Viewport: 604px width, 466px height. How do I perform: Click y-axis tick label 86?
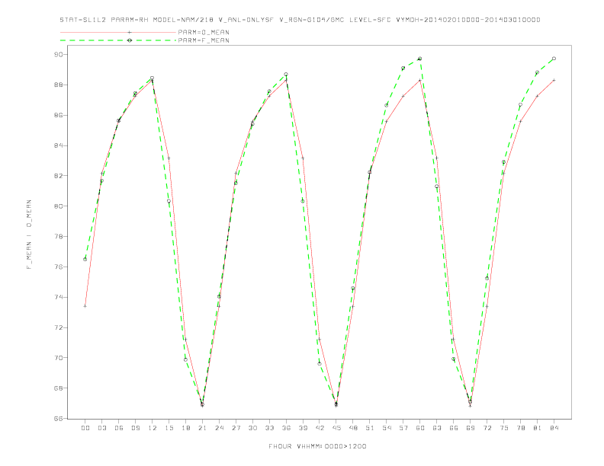tap(59, 115)
